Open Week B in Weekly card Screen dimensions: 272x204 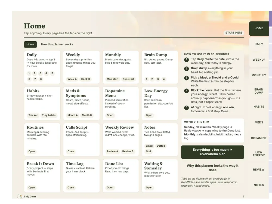[85, 79]
